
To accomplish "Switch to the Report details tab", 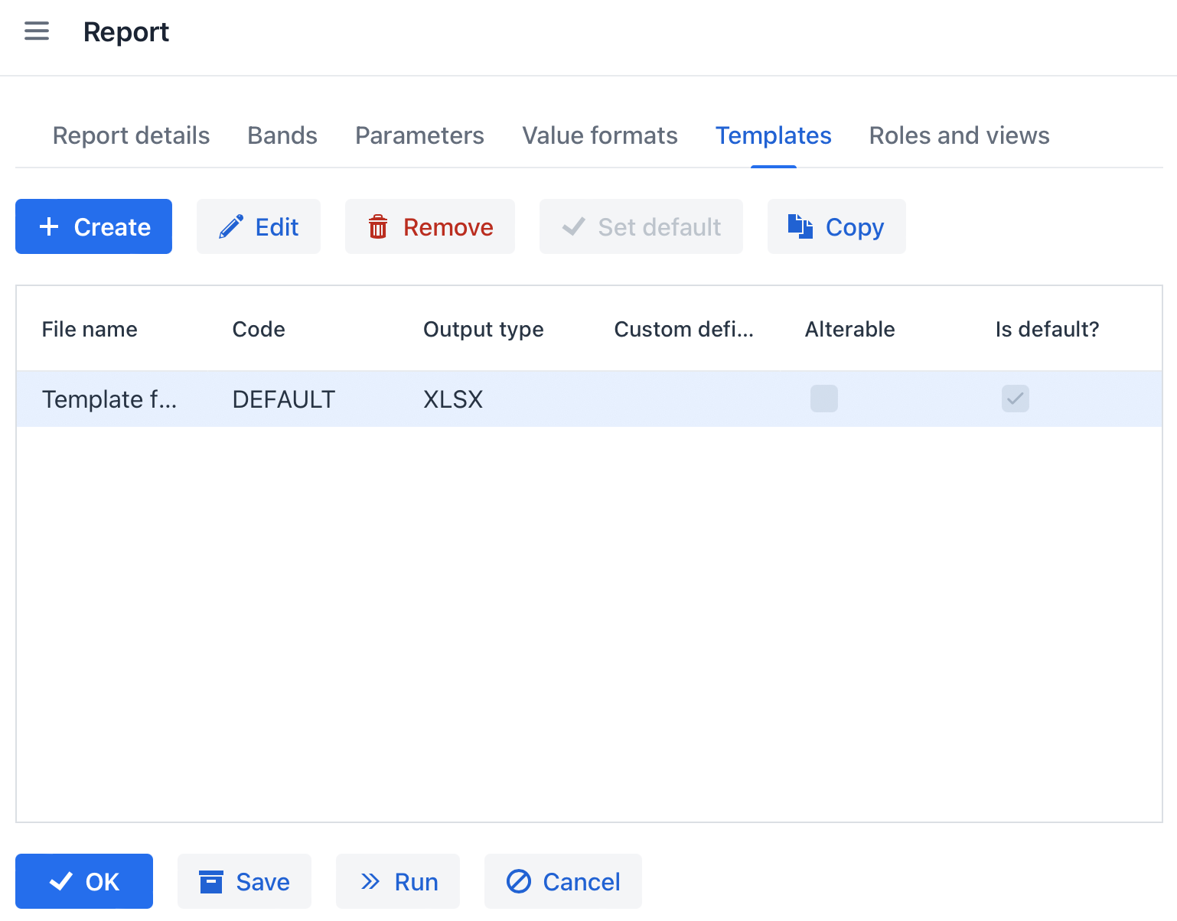I will (131, 135).
